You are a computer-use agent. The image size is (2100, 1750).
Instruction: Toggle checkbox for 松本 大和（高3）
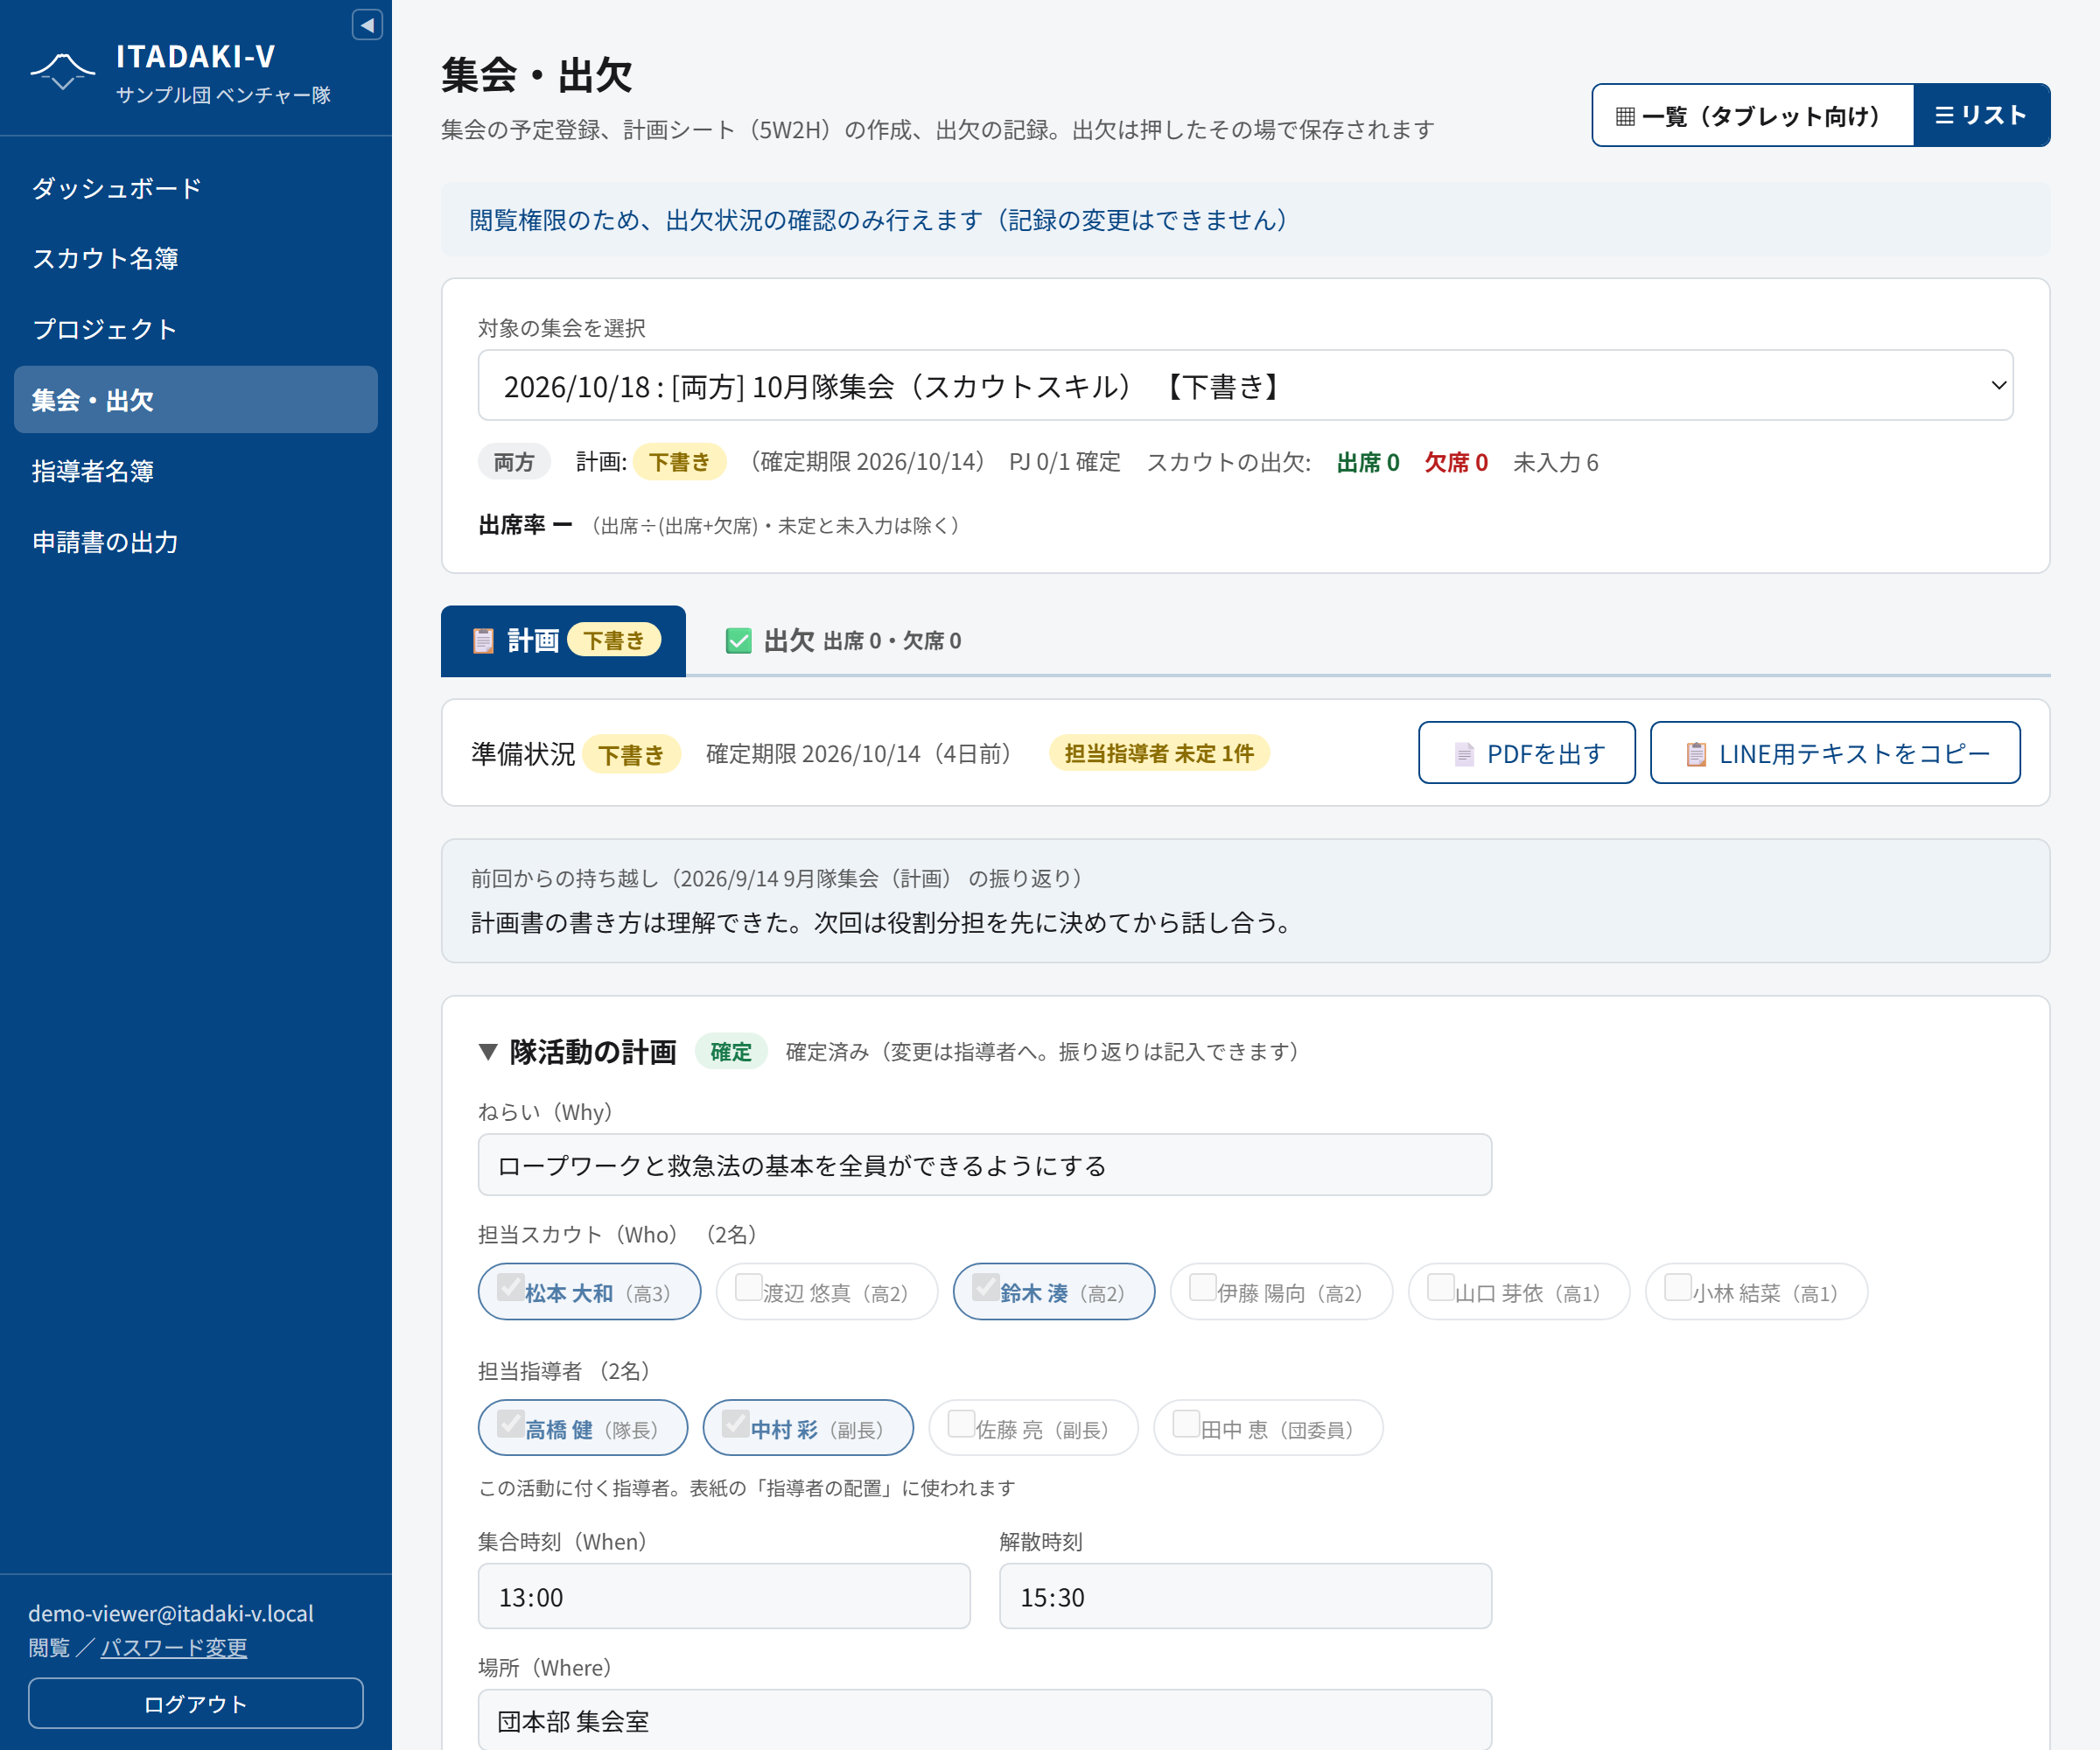coord(510,1287)
